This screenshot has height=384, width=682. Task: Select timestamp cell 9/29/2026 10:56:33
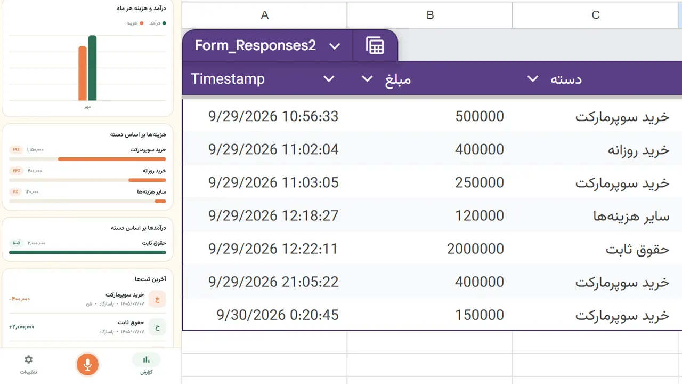[265, 116]
